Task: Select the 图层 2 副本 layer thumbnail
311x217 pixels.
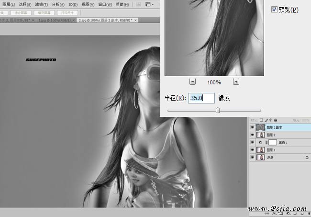Action: click(x=260, y=127)
